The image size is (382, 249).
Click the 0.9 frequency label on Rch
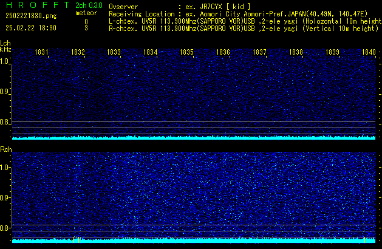pyautogui.click(x=4, y=197)
